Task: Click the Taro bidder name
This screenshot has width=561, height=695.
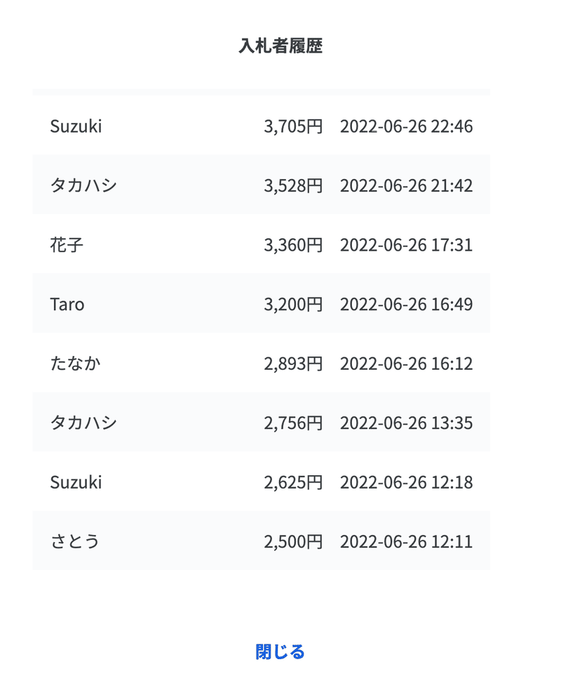Action: pyautogui.click(x=67, y=305)
